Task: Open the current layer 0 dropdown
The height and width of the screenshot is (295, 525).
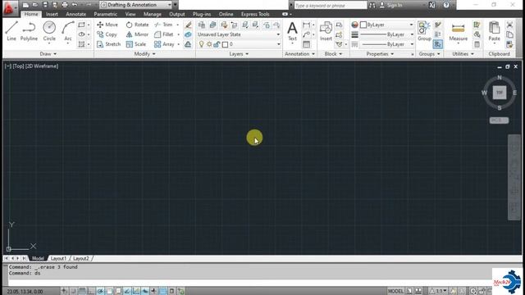Action: (x=239, y=44)
